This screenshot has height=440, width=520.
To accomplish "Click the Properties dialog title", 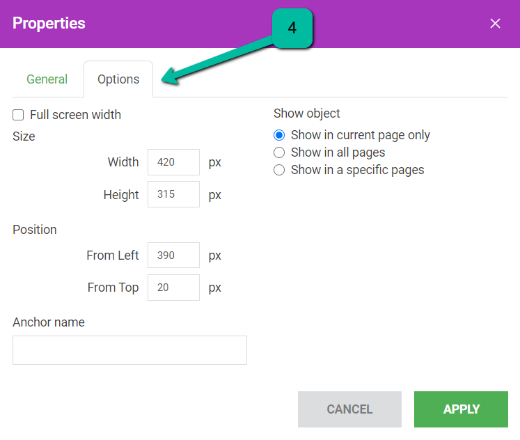I will click(49, 23).
